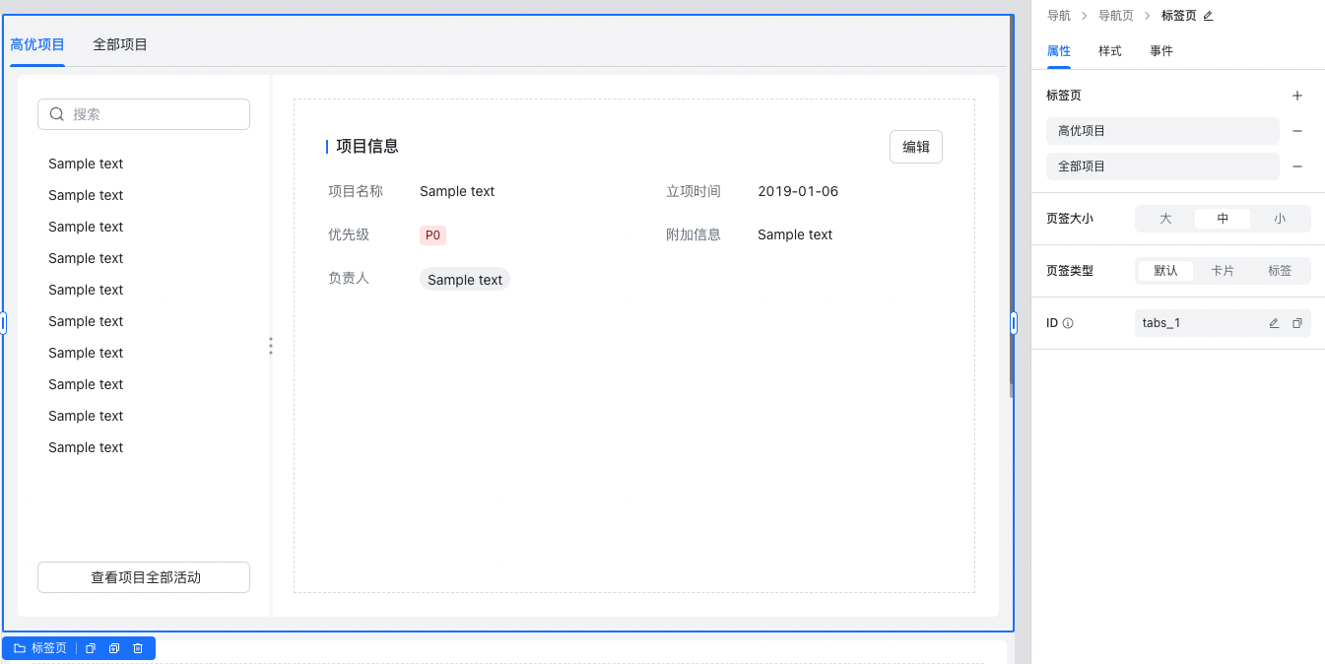
Task: Click the Sample text value beside 附加信息
Action: [x=795, y=234]
